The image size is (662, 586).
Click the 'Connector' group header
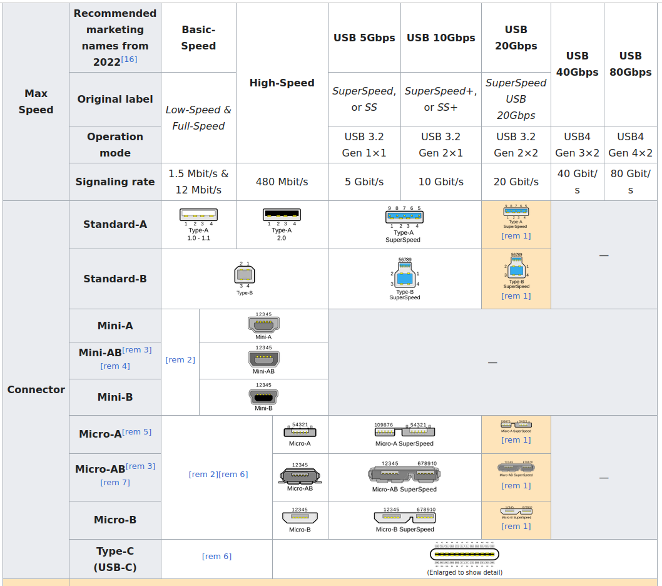(x=36, y=389)
